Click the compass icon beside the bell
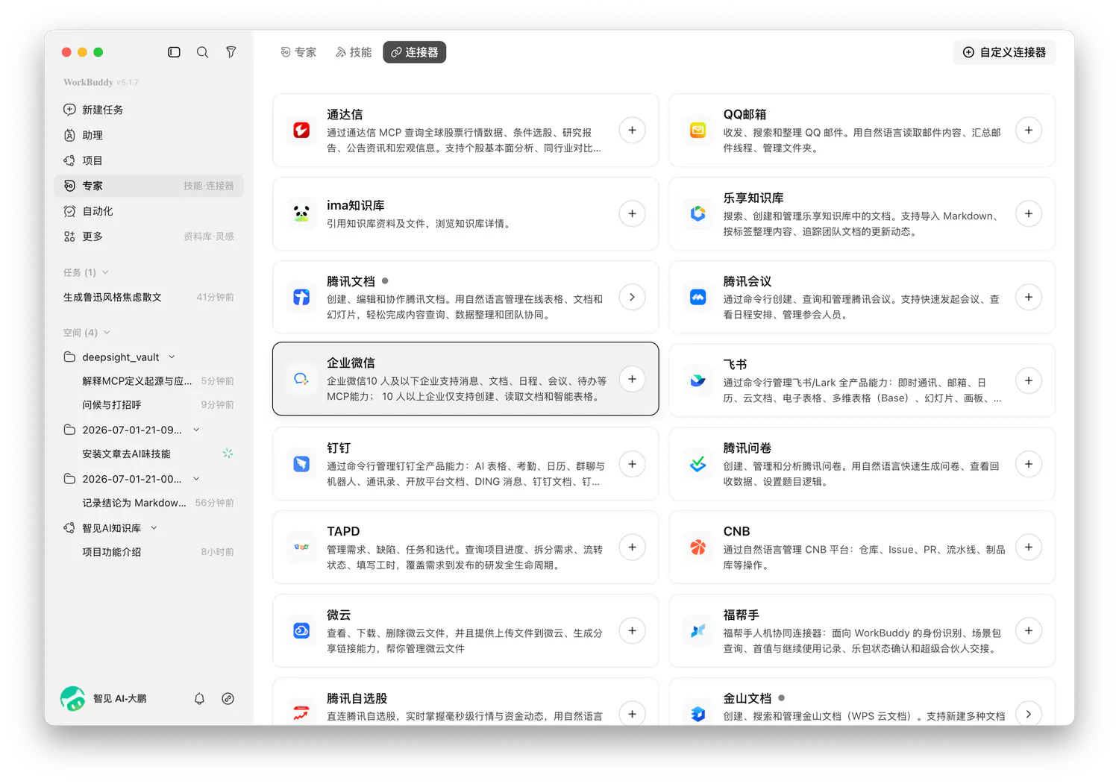Screen dimensions: 1119x784 (x=228, y=699)
